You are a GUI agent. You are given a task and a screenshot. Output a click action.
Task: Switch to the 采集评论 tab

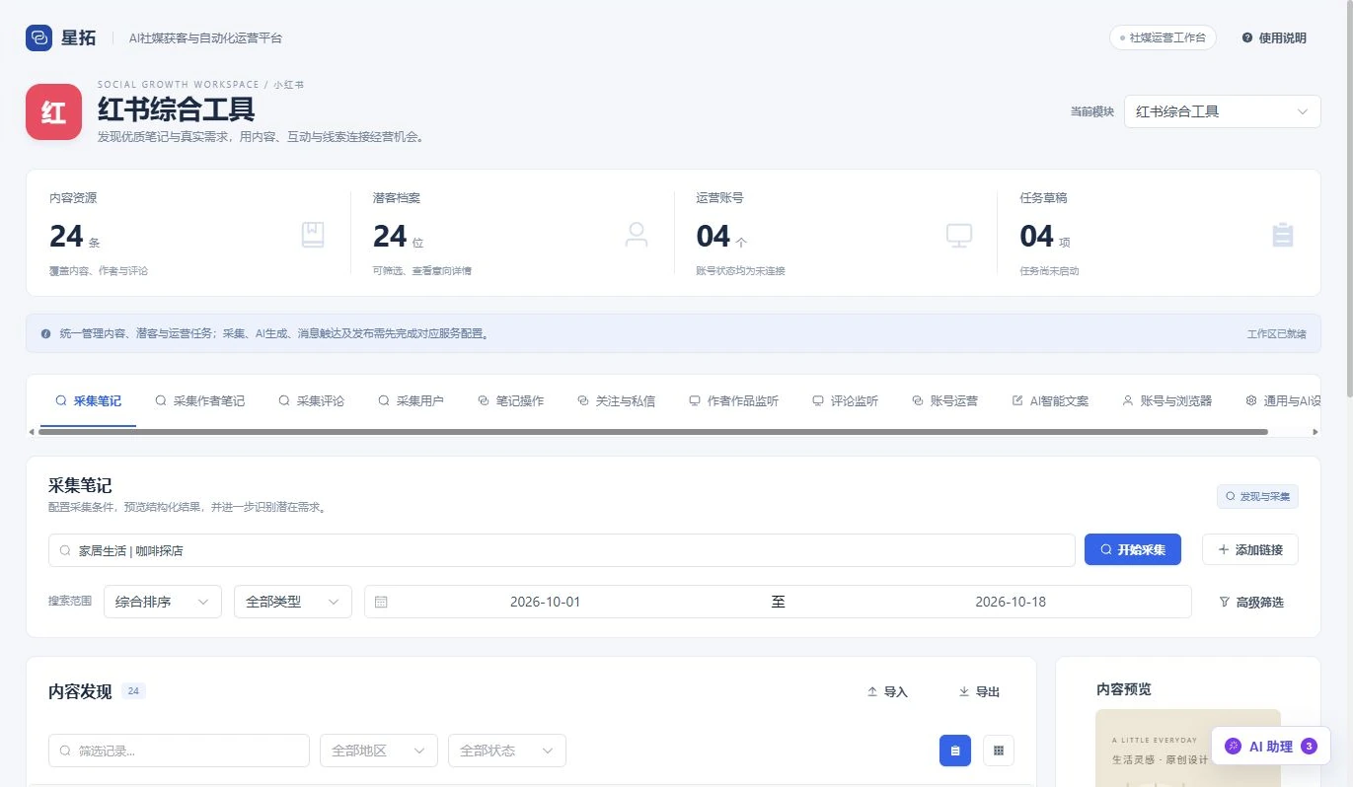tap(312, 400)
